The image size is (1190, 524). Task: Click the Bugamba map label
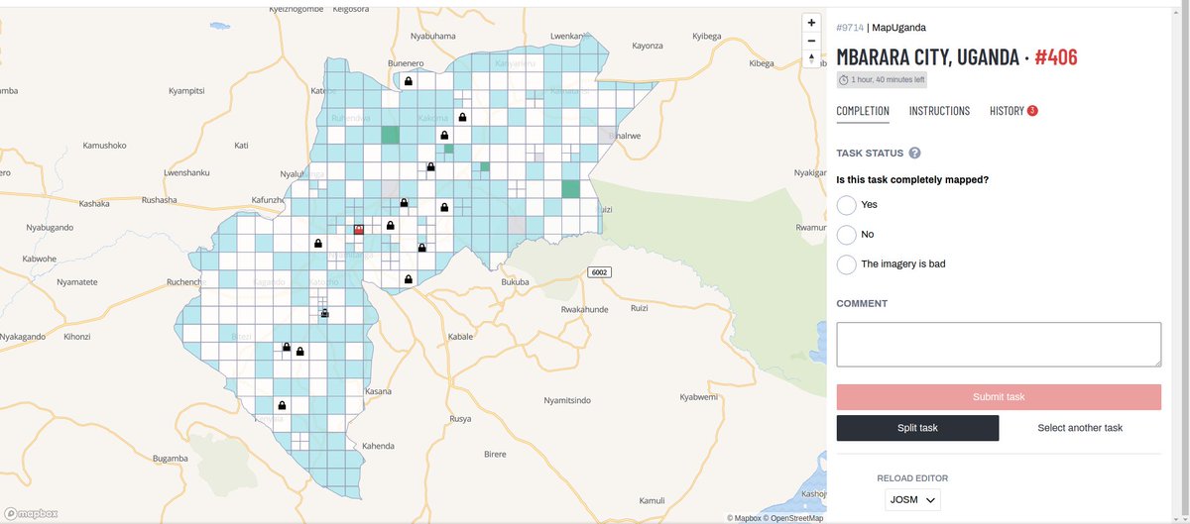tap(171, 459)
